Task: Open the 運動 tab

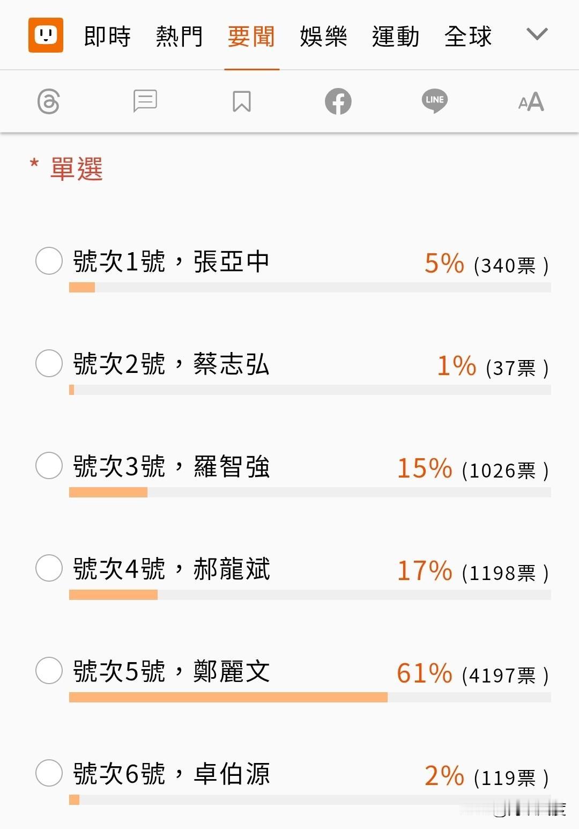Action: click(396, 36)
